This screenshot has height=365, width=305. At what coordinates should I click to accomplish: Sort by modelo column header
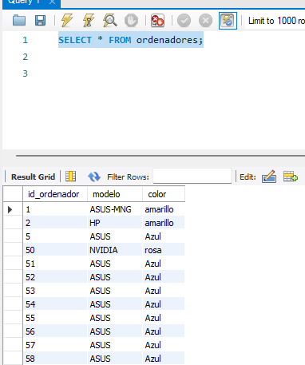115,194
